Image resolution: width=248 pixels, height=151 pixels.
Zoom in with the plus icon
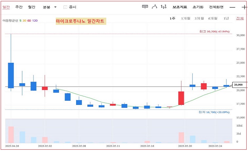coord(244,7)
